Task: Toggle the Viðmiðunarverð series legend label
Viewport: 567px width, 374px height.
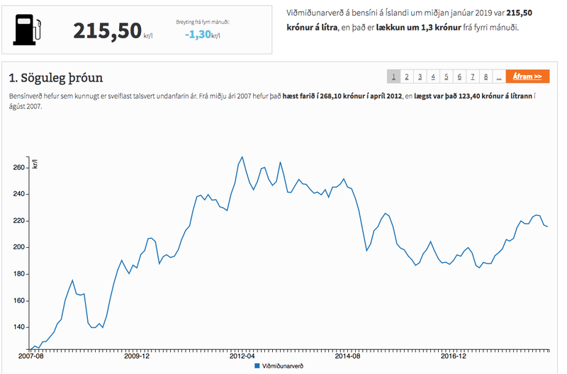Action: coord(283,367)
